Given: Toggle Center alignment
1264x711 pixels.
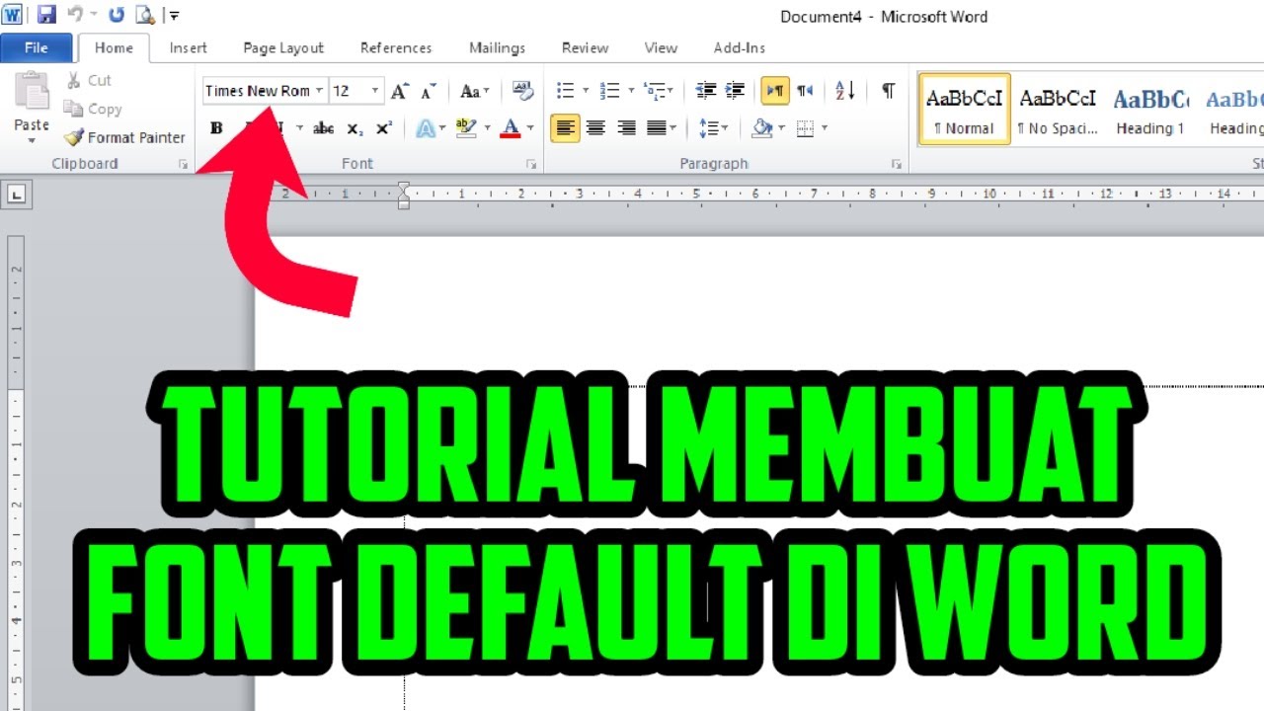Looking at the screenshot, I should 595,128.
